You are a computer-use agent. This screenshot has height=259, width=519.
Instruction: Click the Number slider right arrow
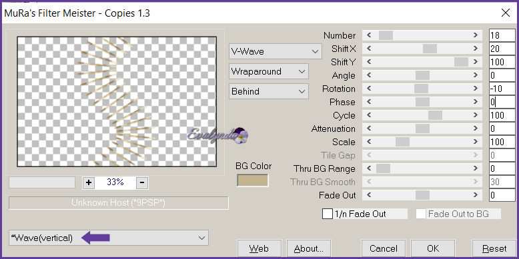pyautogui.click(x=476, y=35)
